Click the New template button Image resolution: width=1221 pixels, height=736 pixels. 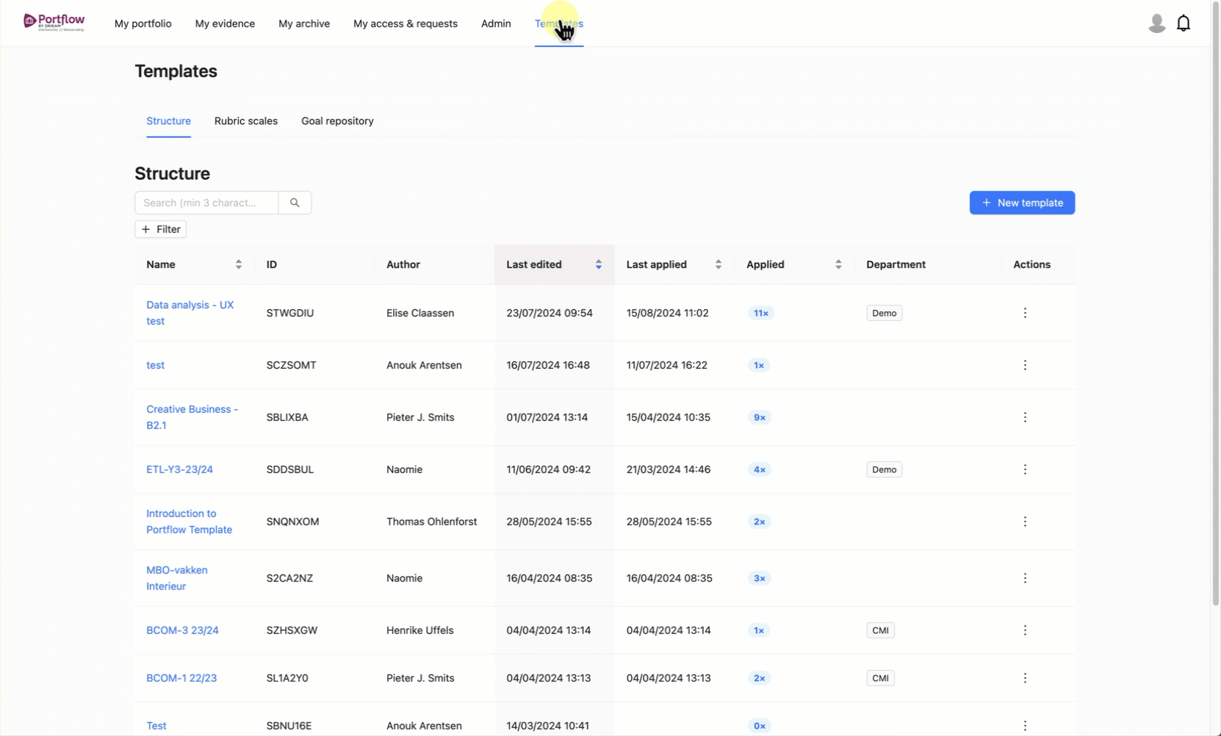pos(1022,203)
